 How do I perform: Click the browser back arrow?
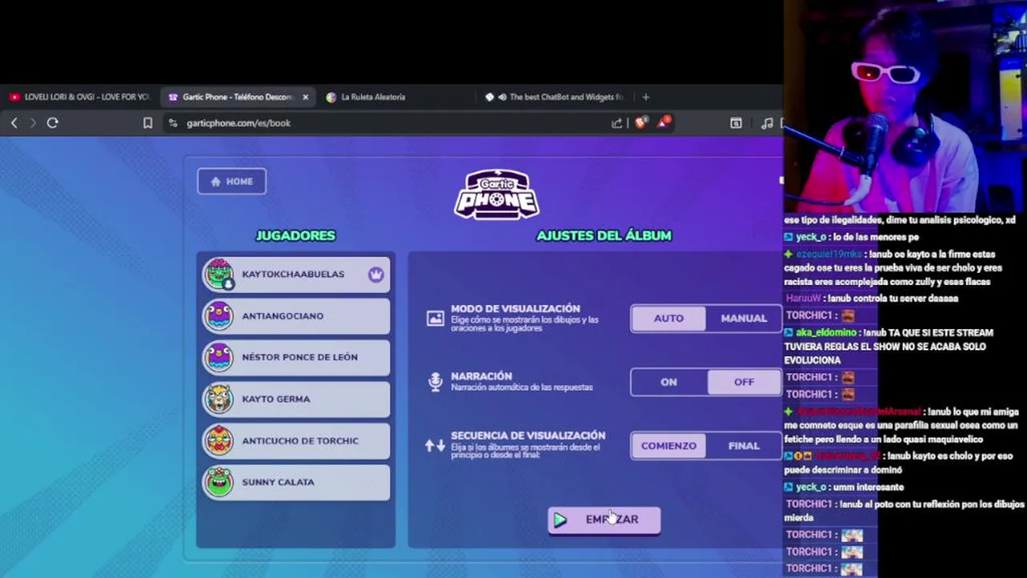(14, 123)
